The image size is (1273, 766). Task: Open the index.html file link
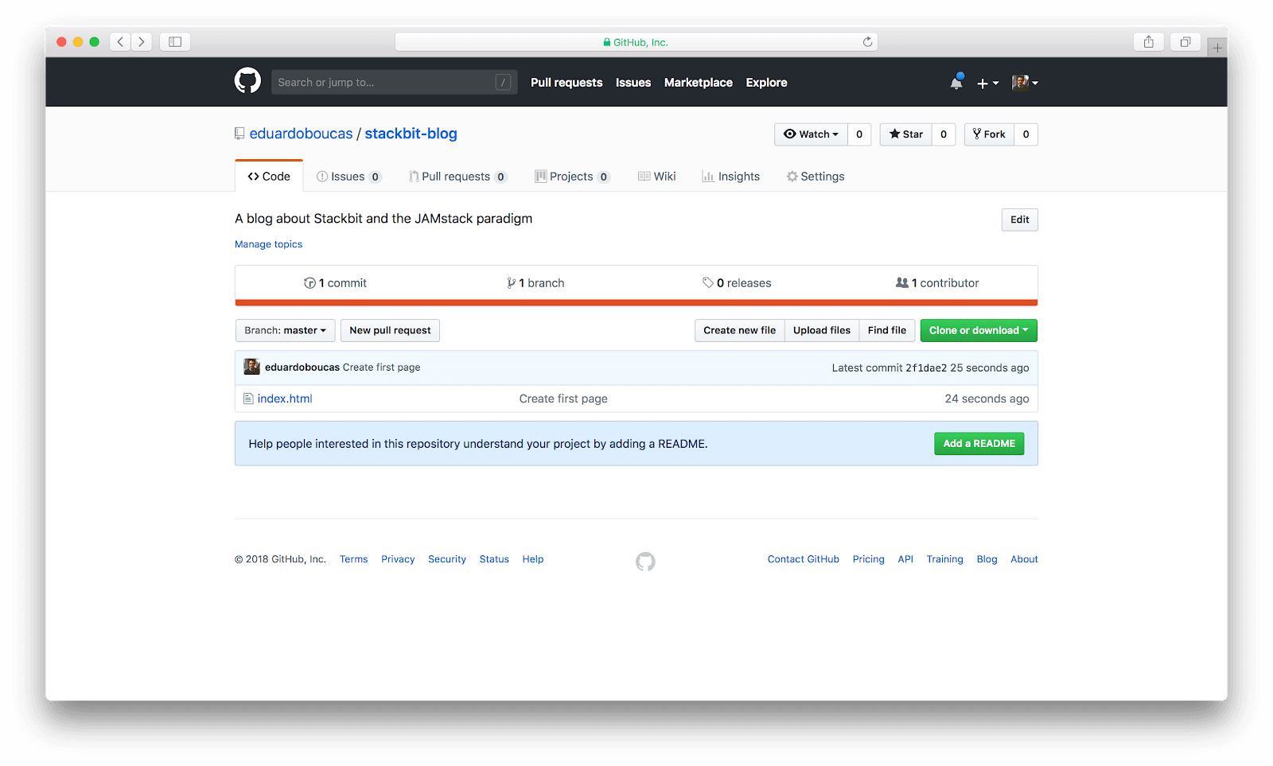pyautogui.click(x=285, y=398)
